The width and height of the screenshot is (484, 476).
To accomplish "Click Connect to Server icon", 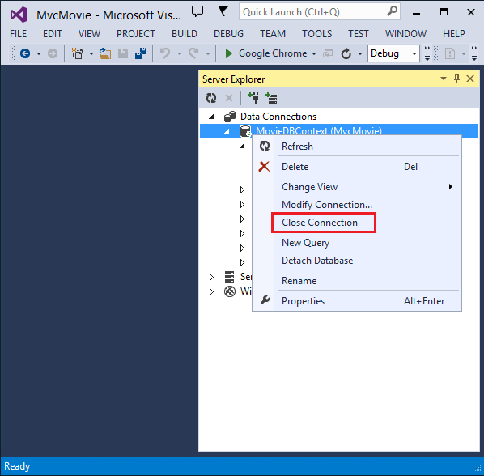I will pyautogui.click(x=271, y=98).
